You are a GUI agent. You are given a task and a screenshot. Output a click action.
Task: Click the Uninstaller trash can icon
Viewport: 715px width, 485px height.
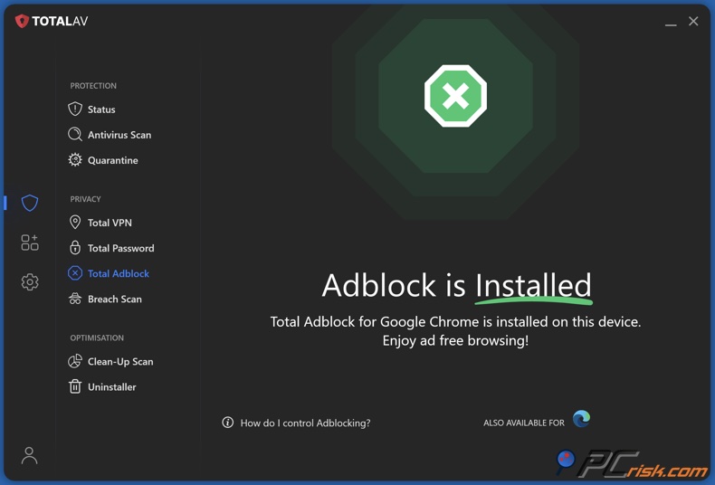(x=75, y=386)
